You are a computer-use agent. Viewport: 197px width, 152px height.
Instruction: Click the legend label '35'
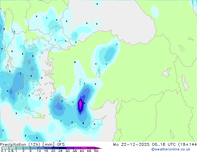tap(75, 151)
